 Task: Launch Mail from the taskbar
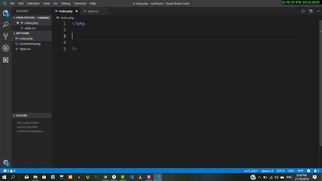(27, 177)
